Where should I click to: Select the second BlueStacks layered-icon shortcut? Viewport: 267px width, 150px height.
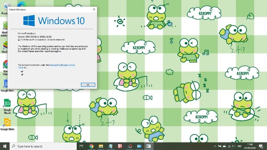5,47
